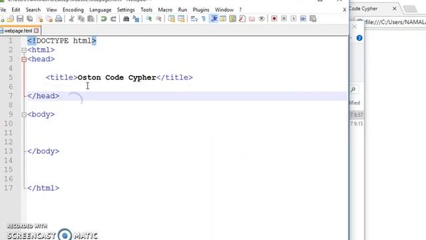Image resolution: width=426 pixels, height=240 pixels.
Task: Click the <!DOCTYPE html> line
Action: [x=62, y=41]
